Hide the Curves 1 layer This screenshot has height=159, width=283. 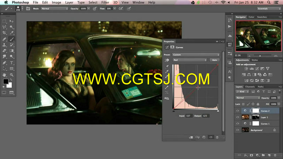[x=238, y=123]
